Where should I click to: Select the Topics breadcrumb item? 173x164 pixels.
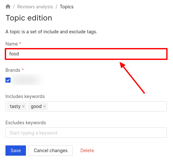(x=67, y=7)
